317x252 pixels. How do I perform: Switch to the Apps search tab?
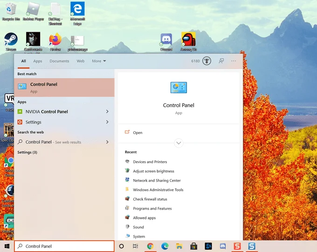[x=38, y=61]
